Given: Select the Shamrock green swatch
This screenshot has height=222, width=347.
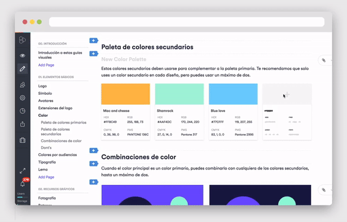Looking at the screenshot, I should [x=179, y=94].
